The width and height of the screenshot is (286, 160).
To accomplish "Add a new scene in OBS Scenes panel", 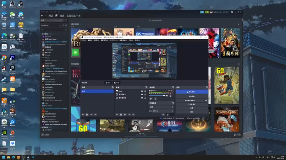I will [x=83, y=114].
